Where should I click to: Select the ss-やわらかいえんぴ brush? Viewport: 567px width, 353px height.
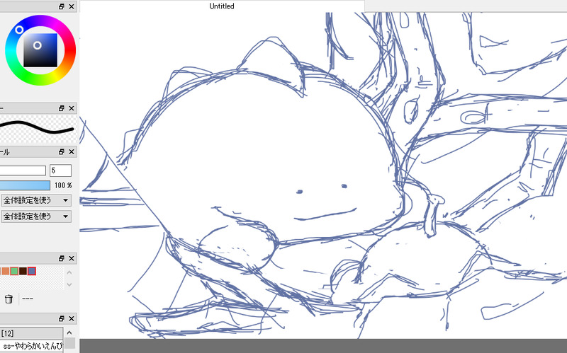31,345
